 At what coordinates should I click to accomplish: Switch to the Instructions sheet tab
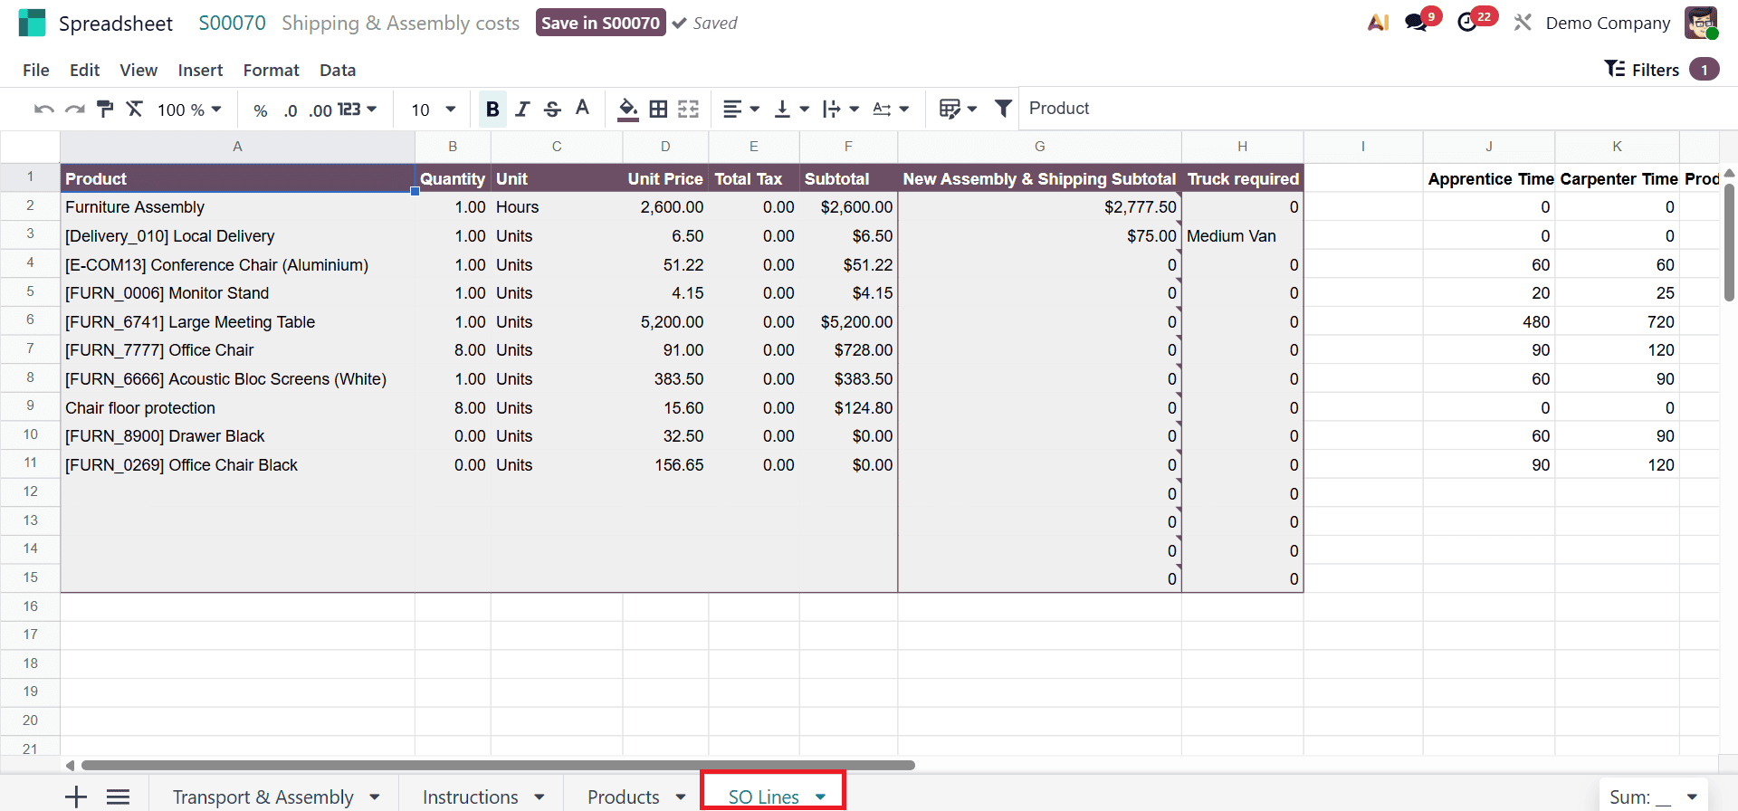(x=471, y=797)
